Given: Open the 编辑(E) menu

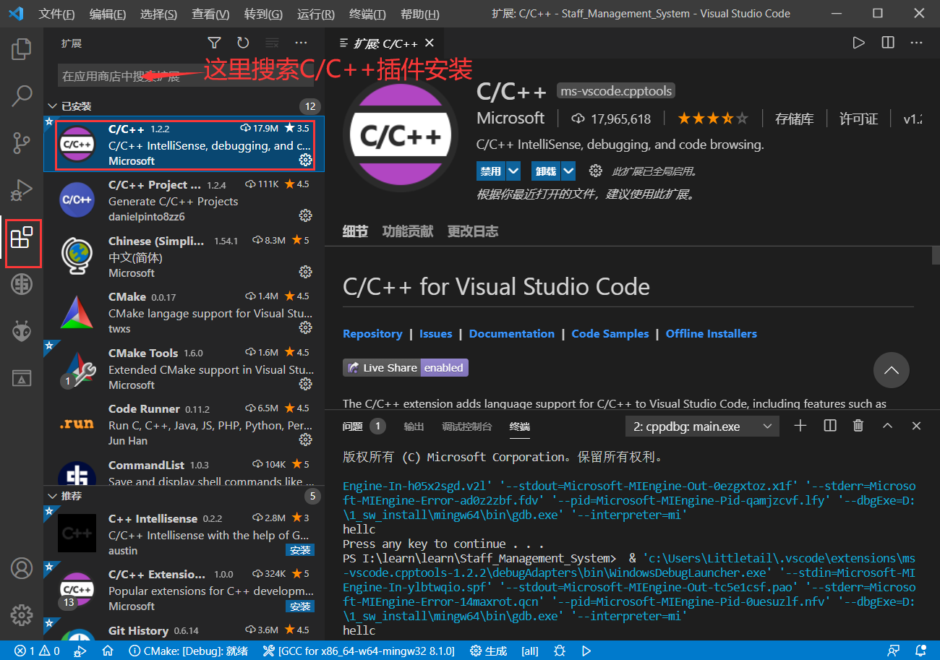Looking at the screenshot, I should coord(107,14).
